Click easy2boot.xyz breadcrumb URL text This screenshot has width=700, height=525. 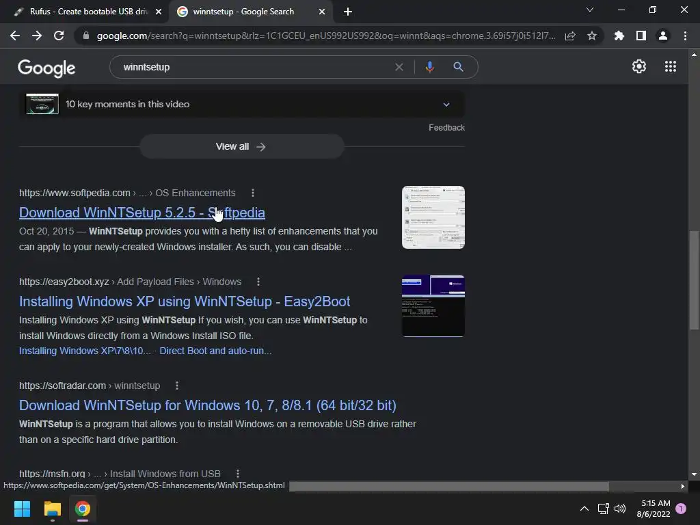(64, 282)
